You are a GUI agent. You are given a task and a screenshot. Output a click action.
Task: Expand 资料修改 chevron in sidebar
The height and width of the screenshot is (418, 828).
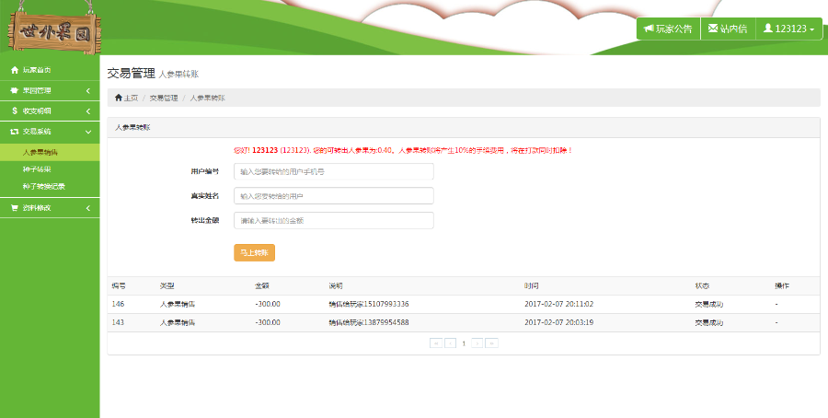point(87,208)
